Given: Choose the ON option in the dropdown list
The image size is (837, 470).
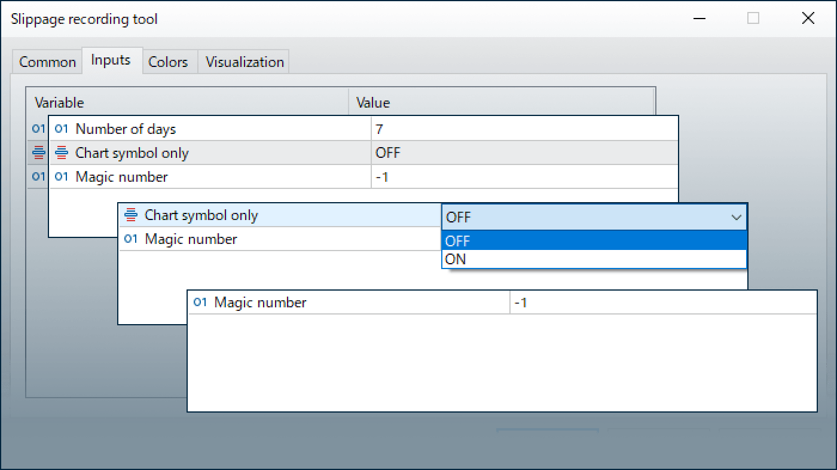Looking at the screenshot, I should (x=594, y=259).
